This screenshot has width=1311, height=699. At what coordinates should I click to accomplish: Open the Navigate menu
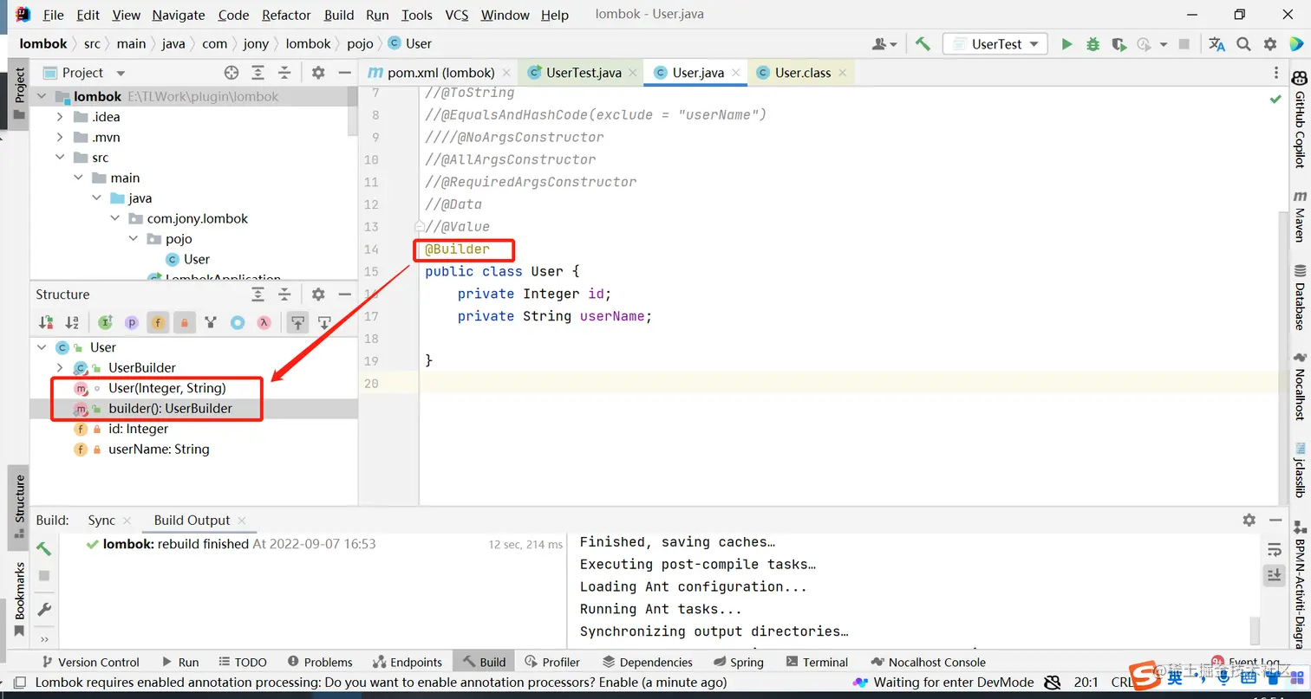point(179,15)
